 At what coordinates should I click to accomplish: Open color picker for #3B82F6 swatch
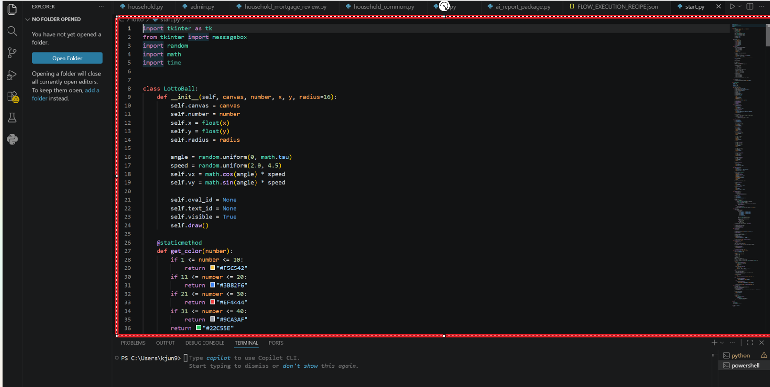click(213, 285)
